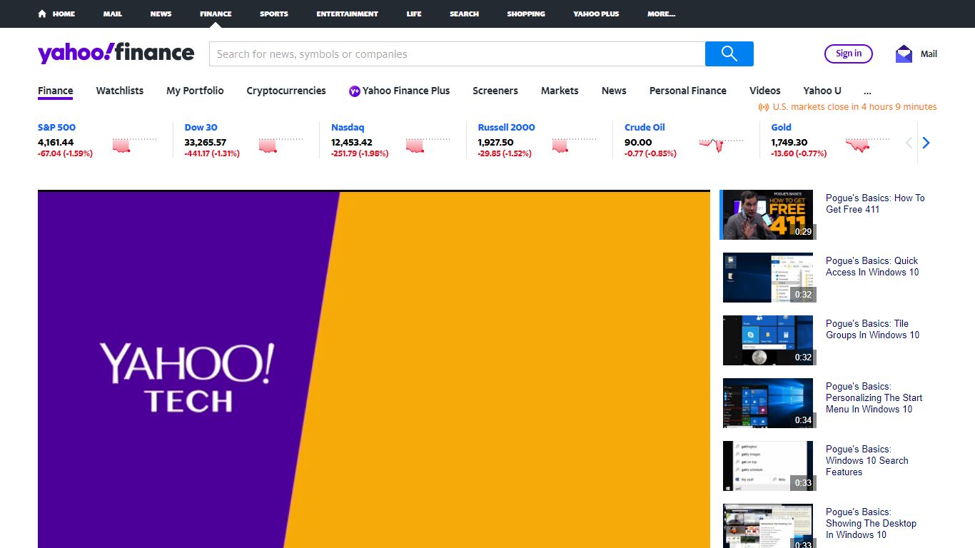Open Life in the top bar
This screenshot has height=548, width=975.
(414, 14)
